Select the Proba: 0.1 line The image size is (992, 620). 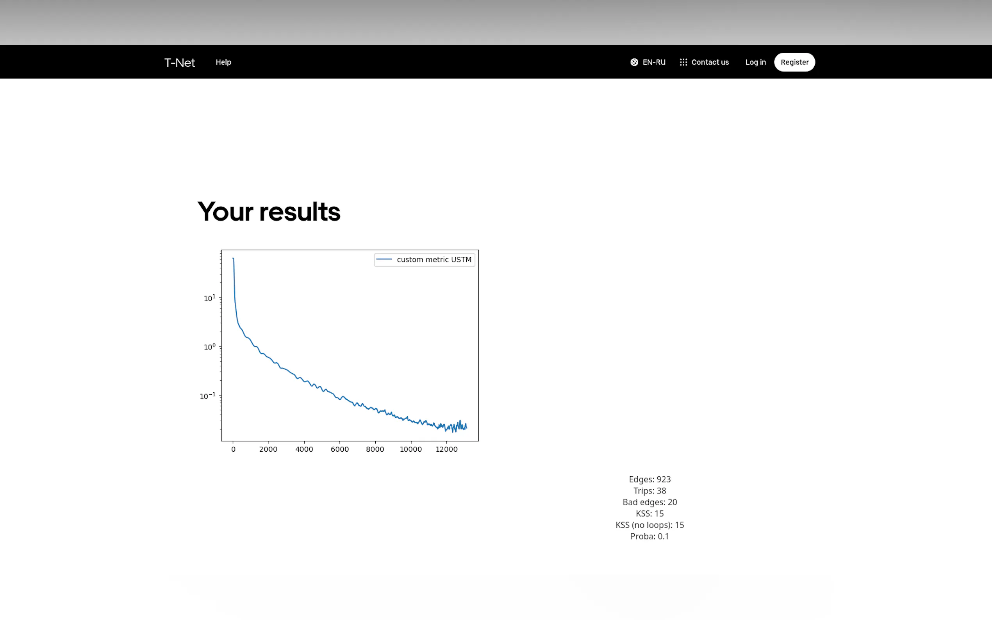pyautogui.click(x=649, y=537)
